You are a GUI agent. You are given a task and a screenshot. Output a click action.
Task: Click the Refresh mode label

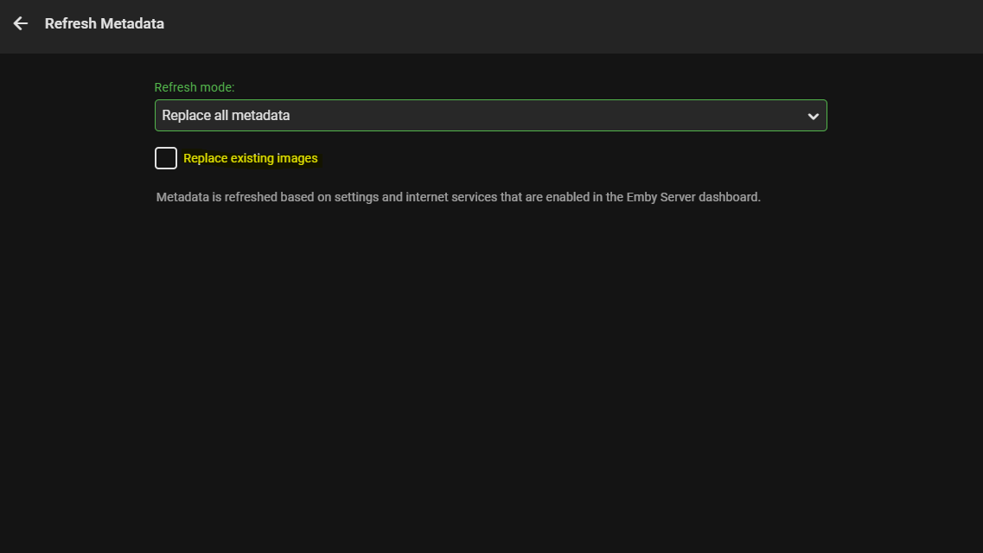point(195,87)
